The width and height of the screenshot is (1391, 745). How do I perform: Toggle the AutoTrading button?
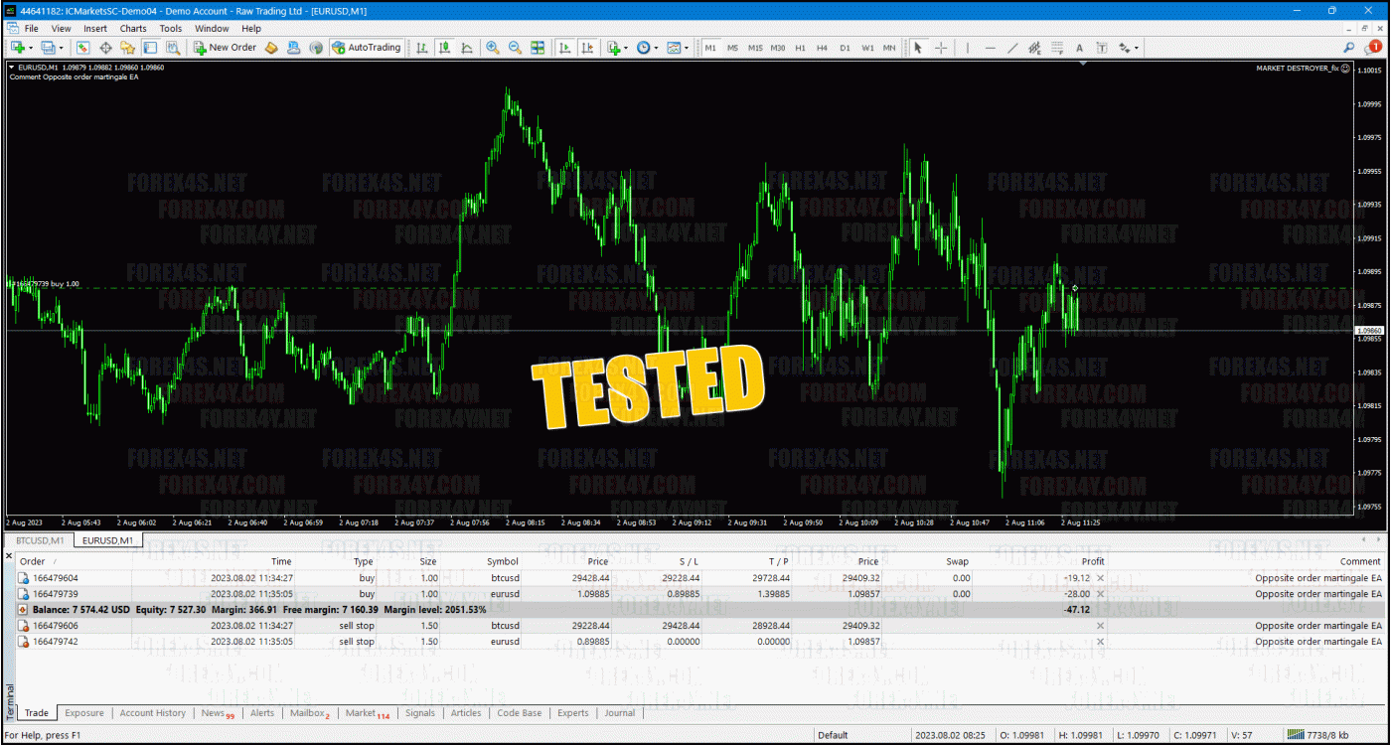[367, 47]
